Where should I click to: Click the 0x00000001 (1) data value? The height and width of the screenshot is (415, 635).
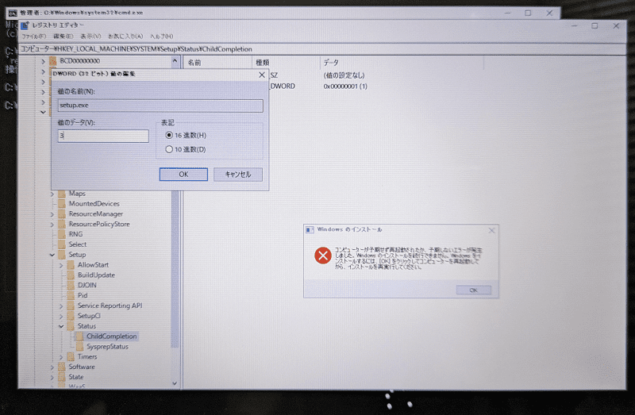345,86
